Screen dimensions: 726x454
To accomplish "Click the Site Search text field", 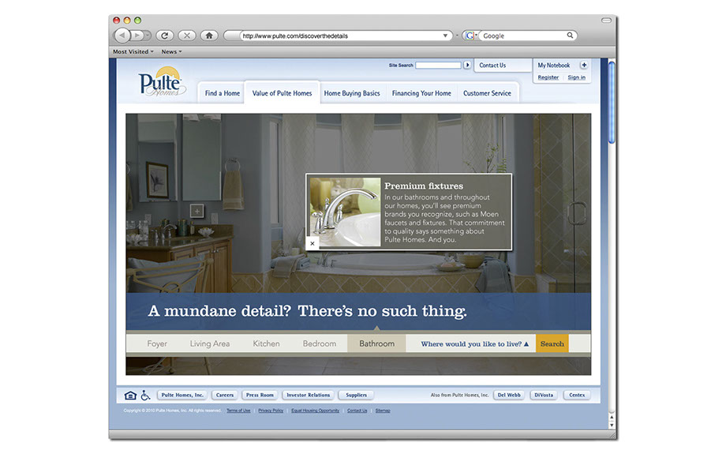I will click(x=438, y=65).
